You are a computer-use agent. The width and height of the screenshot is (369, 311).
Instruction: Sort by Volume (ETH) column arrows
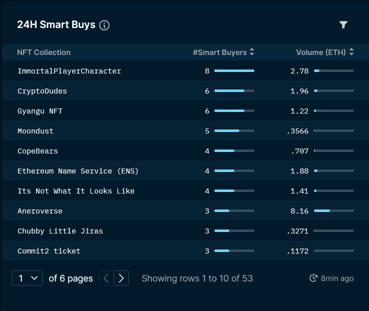pos(351,52)
